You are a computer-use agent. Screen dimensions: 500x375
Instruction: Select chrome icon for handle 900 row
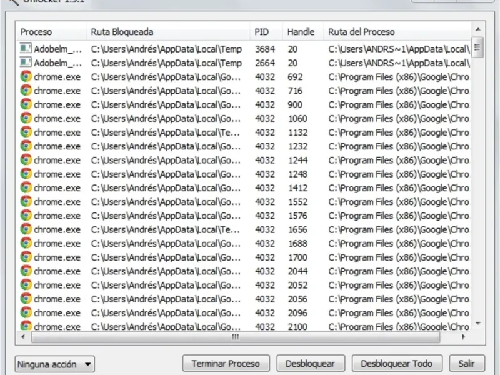26,104
